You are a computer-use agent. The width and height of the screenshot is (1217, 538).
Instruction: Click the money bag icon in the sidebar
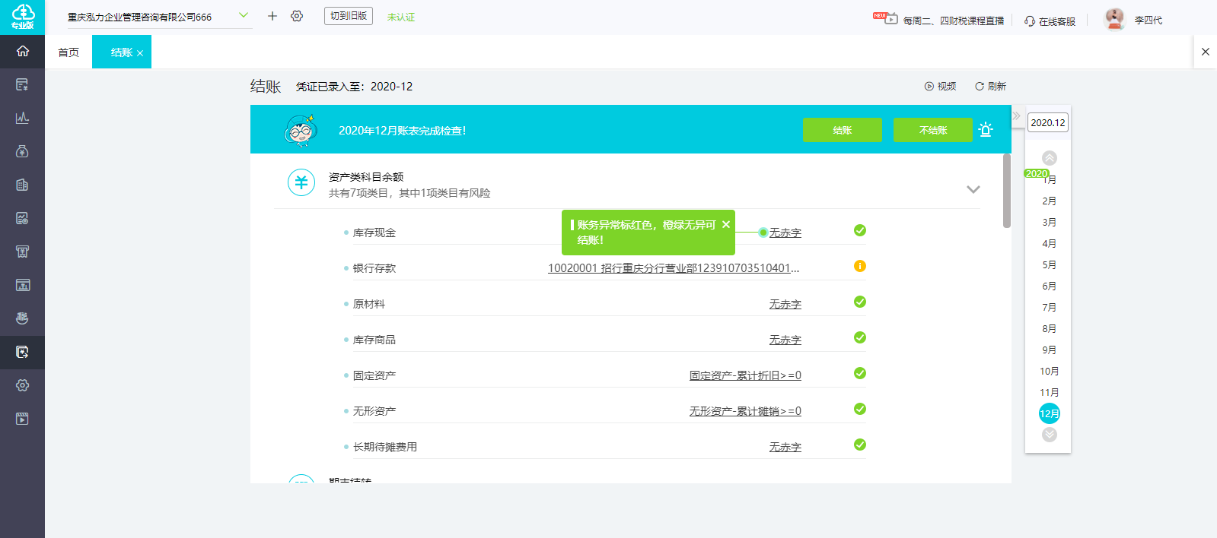pos(22,151)
